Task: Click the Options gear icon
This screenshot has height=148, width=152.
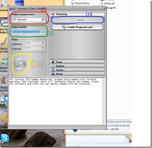Action: coord(53,66)
